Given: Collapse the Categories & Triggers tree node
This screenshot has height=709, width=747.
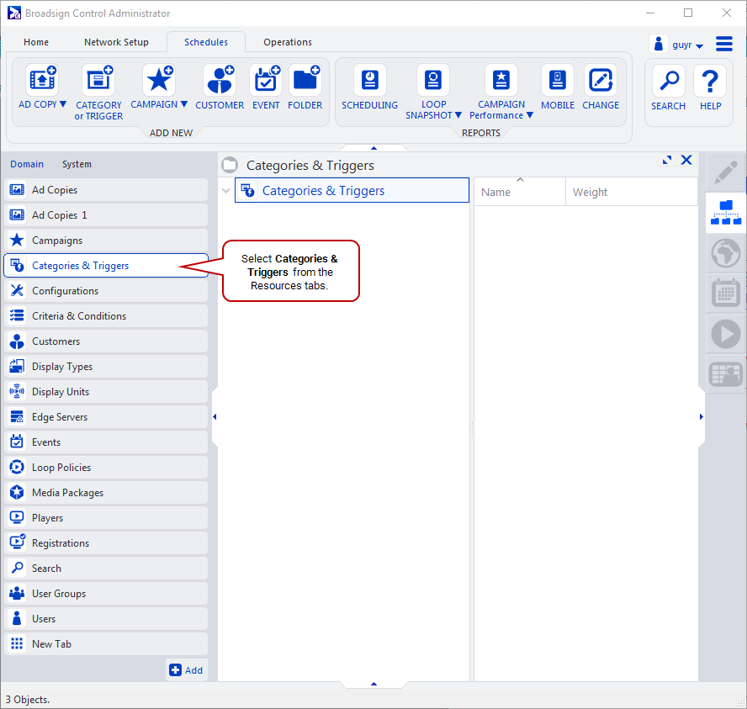Looking at the screenshot, I should pos(226,191).
